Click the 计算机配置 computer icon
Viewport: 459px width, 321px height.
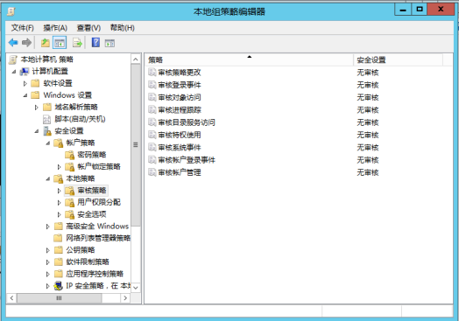[x=25, y=72]
